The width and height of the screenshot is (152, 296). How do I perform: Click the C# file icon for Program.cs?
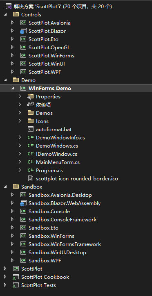pos(31,171)
